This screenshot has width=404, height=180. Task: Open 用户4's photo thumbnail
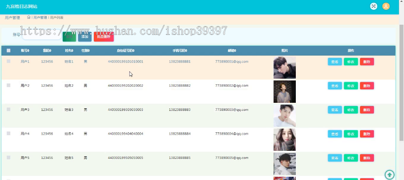(x=285, y=140)
